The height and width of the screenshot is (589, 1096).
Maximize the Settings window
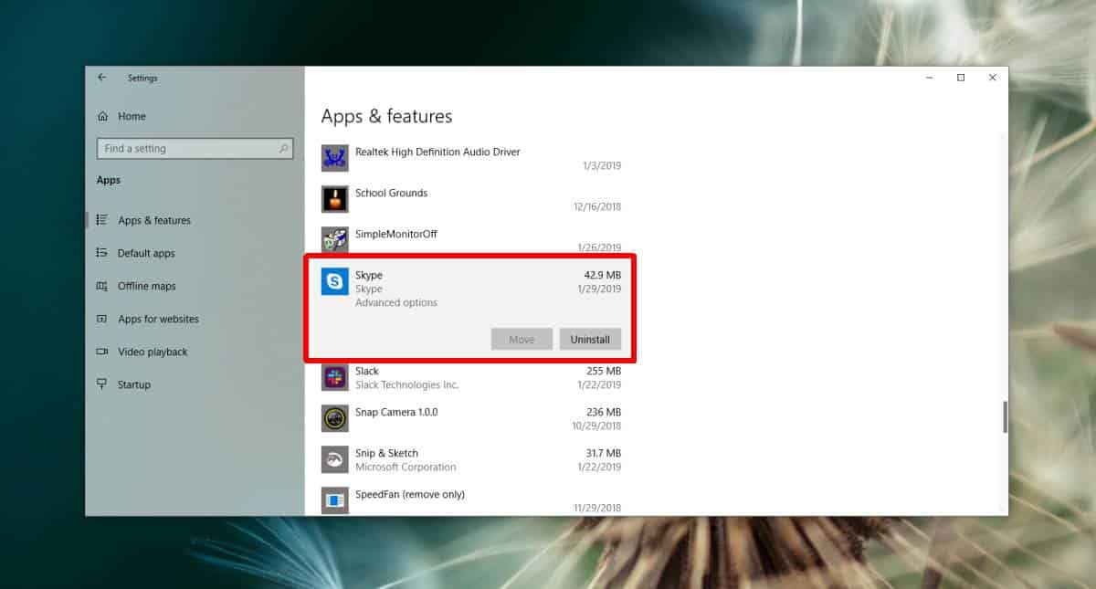click(x=961, y=78)
